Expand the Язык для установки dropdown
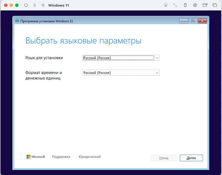Viewport: 222px width, 175px height. pyautogui.click(x=157, y=58)
